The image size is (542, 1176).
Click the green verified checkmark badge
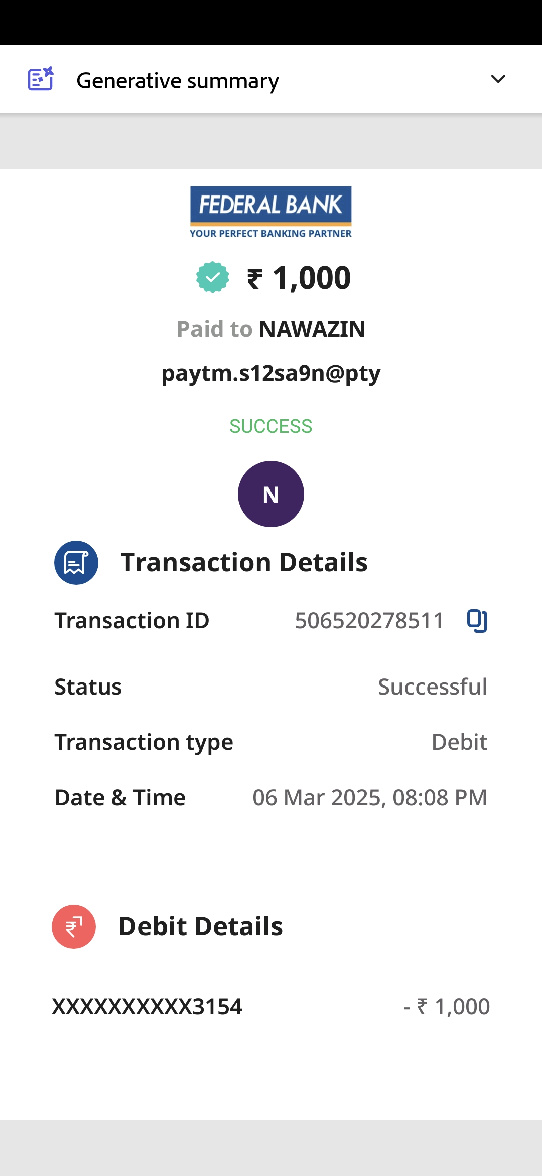213,277
